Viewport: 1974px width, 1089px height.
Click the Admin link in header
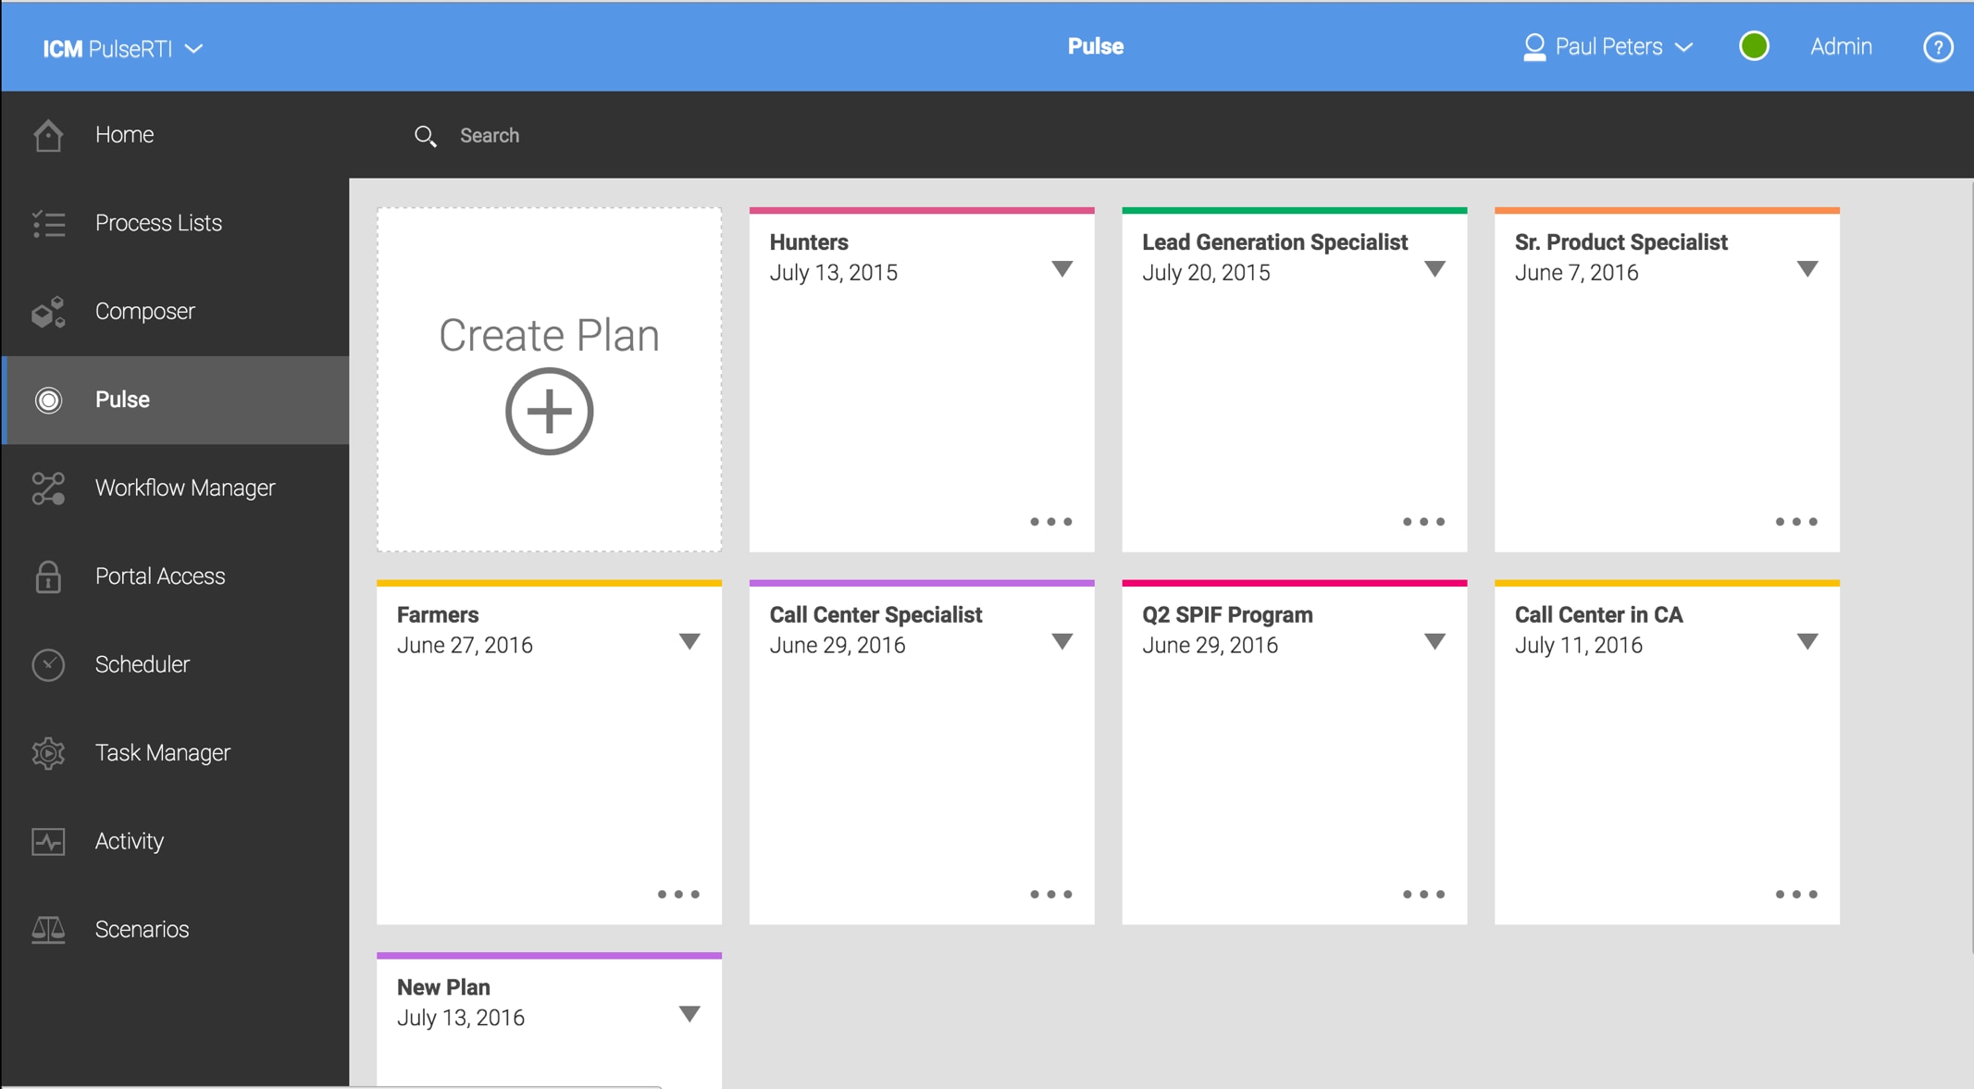(1841, 46)
